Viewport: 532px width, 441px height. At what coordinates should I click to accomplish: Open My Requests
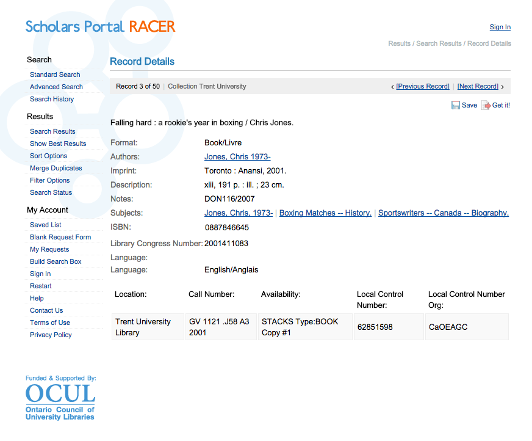49,249
